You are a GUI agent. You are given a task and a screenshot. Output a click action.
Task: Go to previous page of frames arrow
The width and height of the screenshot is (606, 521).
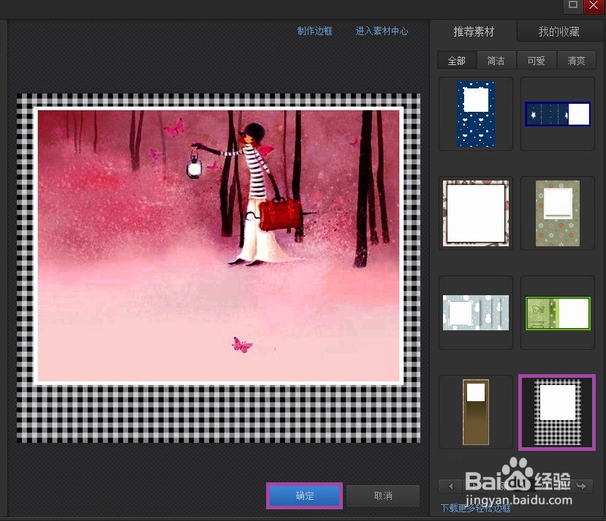[x=450, y=486]
